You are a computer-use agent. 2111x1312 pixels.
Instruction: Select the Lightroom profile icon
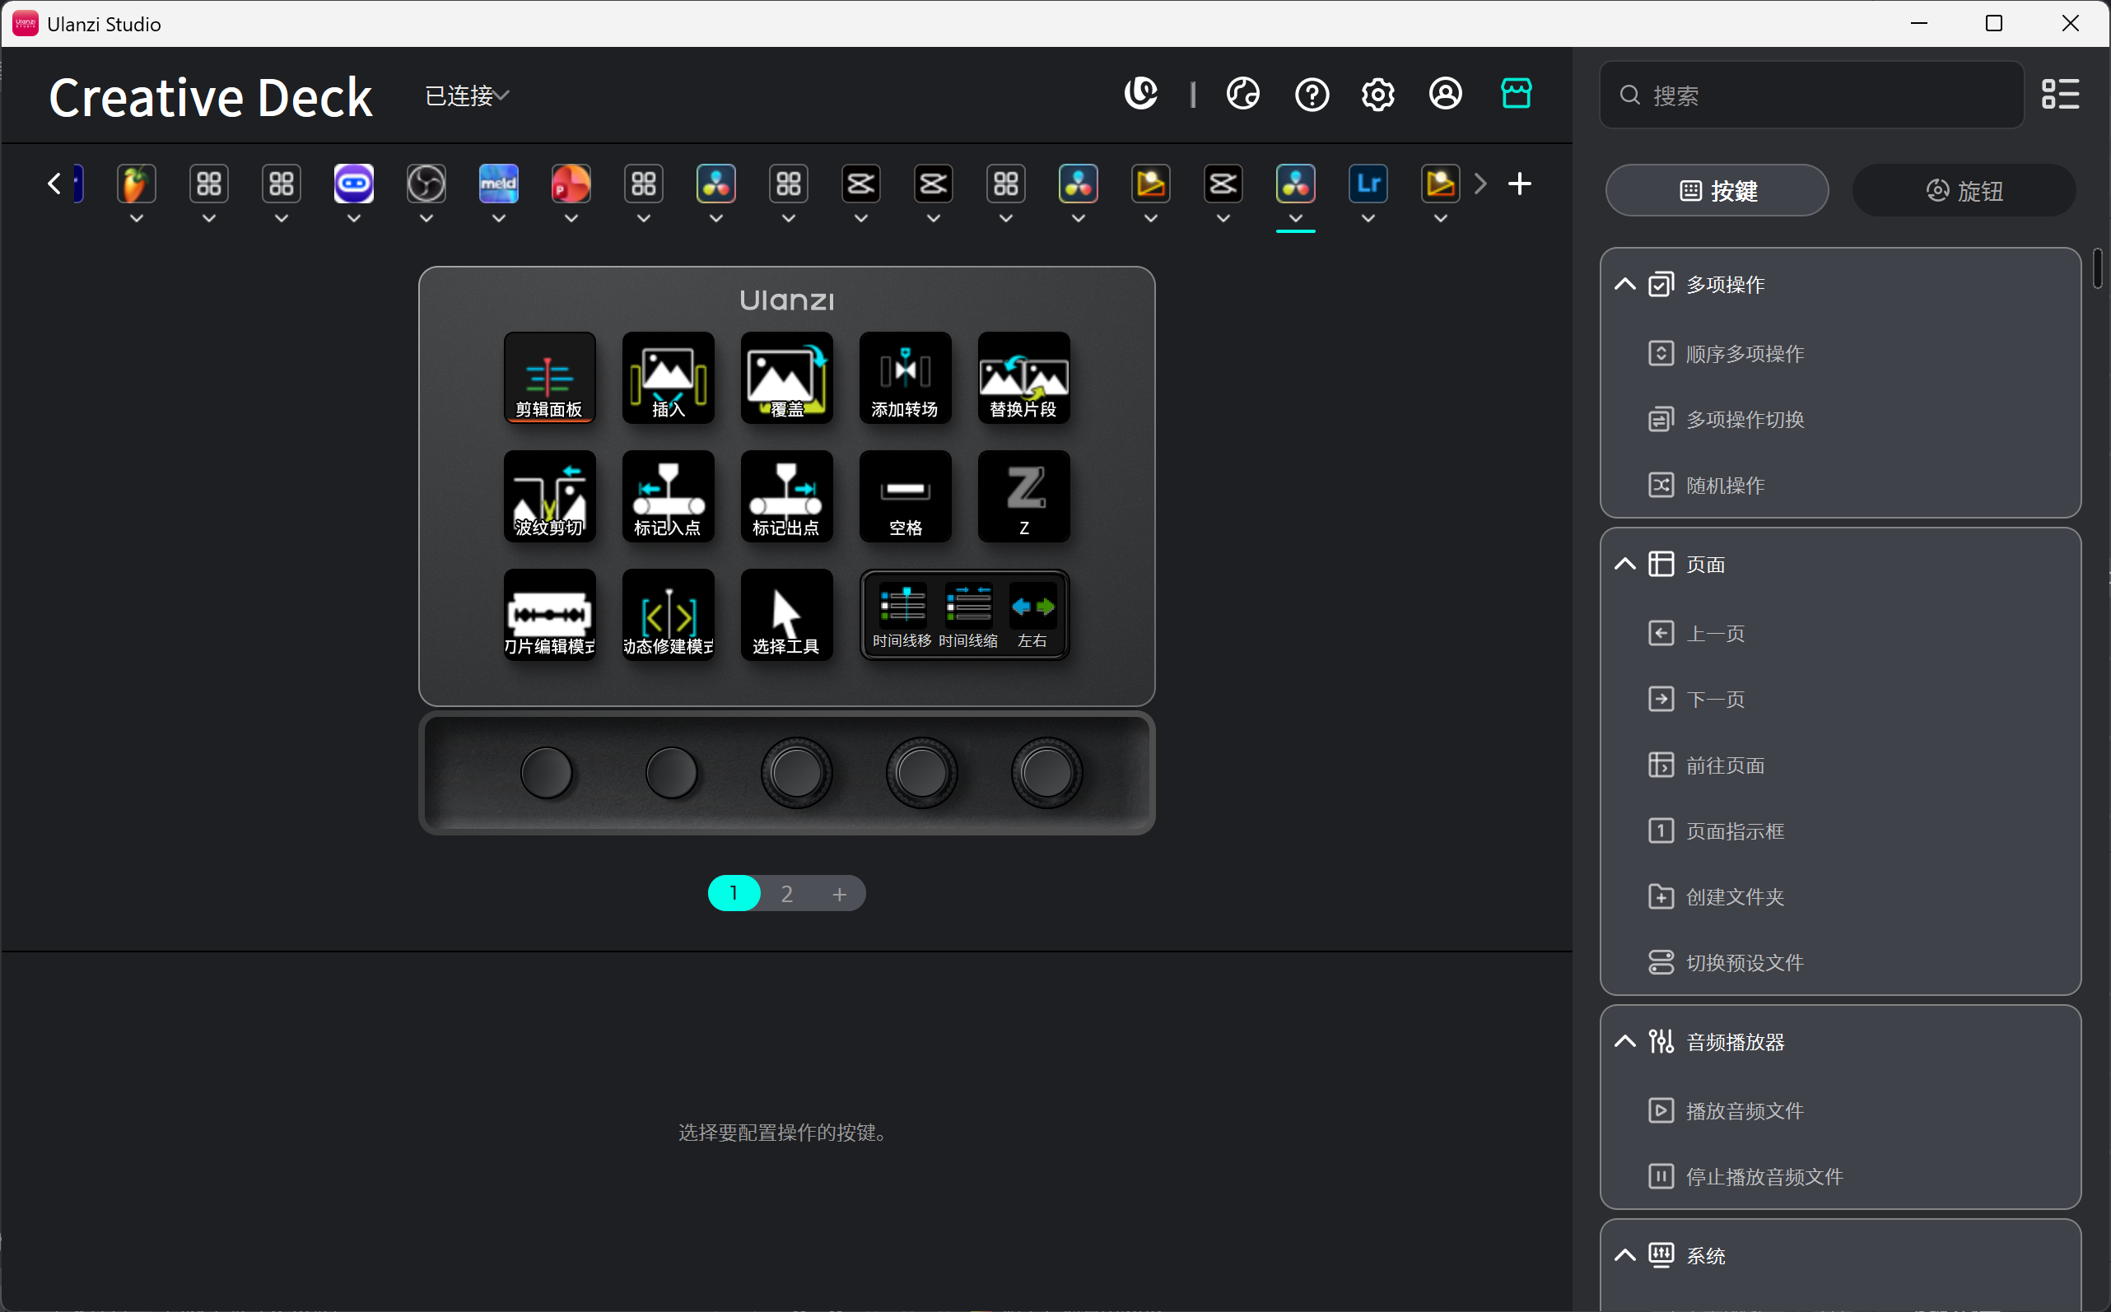pos(1368,184)
